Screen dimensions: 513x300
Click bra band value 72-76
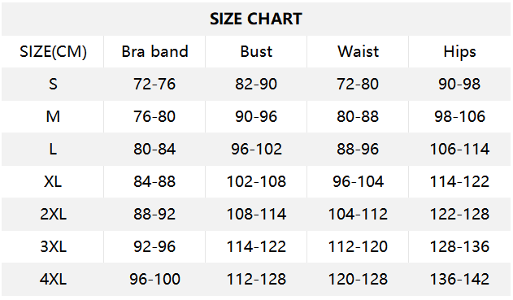tap(154, 84)
